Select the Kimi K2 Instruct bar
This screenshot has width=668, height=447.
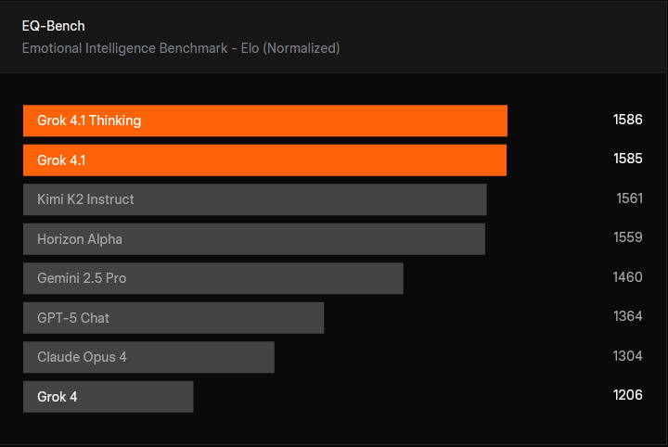(x=254, y=199)
